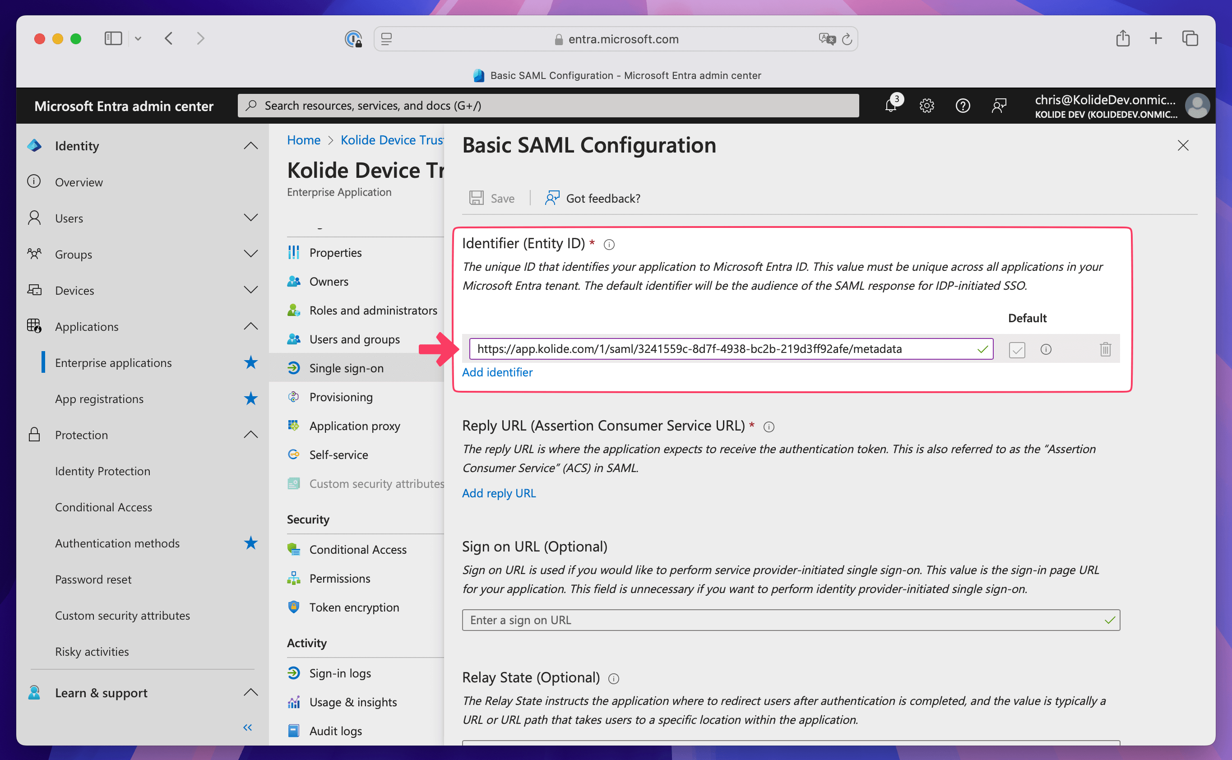Toggle the Default identifier checkbox

[1016, 349]
